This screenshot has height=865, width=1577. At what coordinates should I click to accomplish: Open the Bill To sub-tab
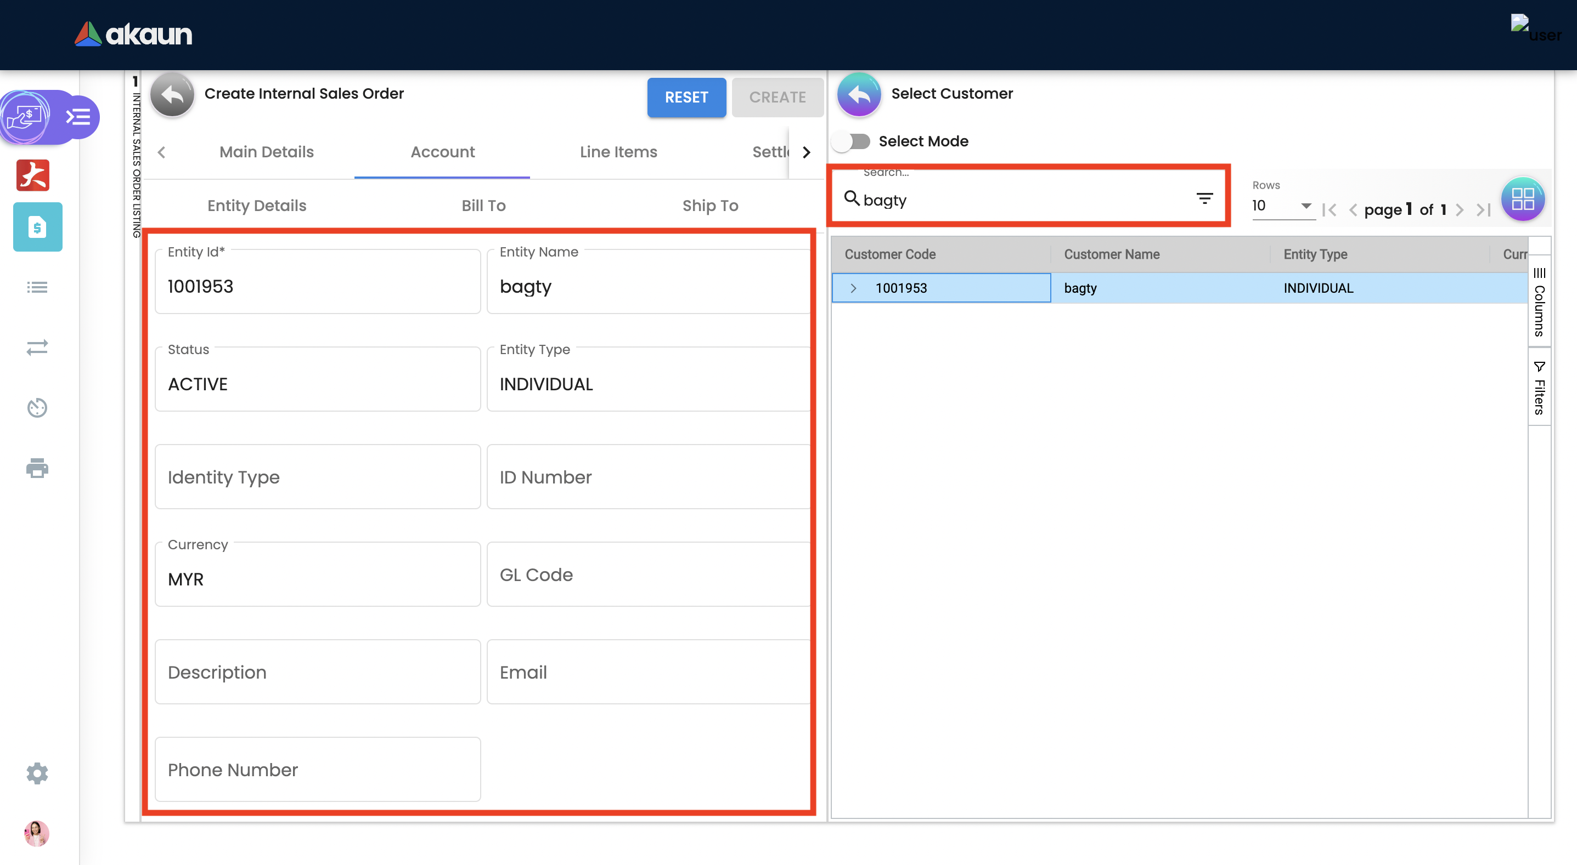[483, 206]
